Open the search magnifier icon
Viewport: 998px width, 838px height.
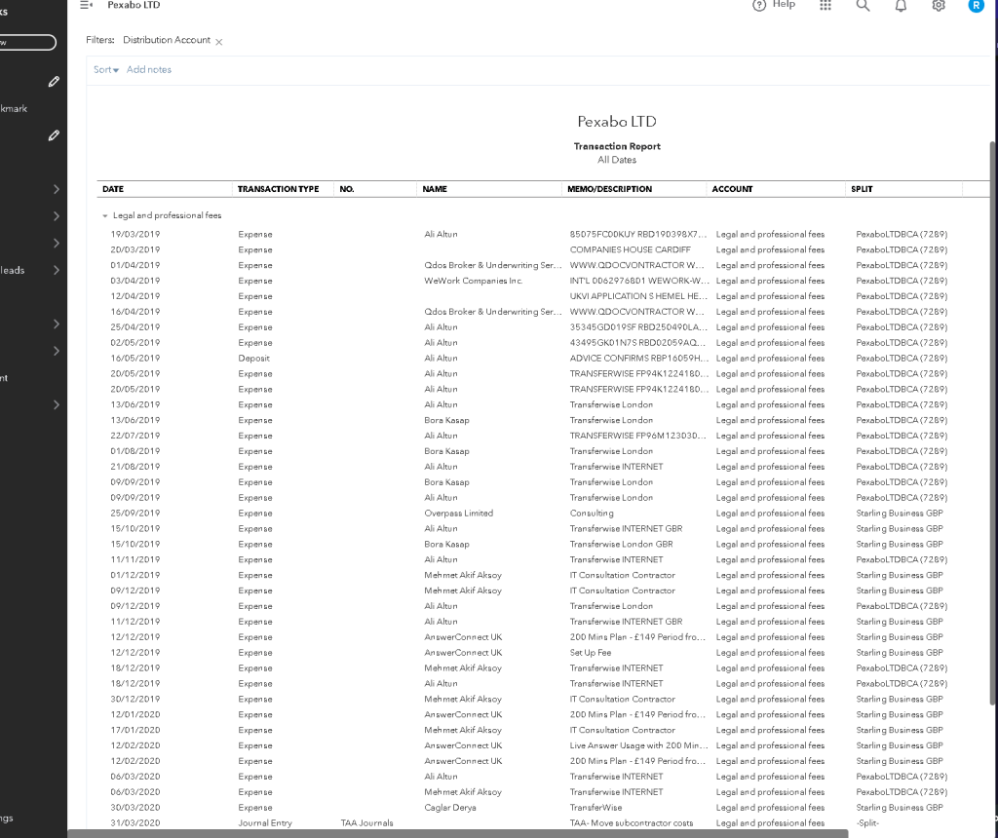[863, 5]
